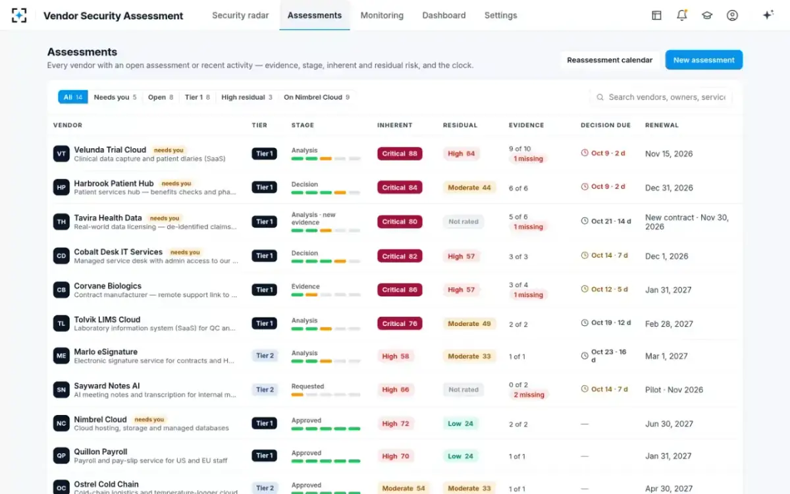Image resolution: width=790 pixels, height=494 pixels.
Task: Click the VT avatar for Velunda Trial Cloud
Action: coord(61,153)
